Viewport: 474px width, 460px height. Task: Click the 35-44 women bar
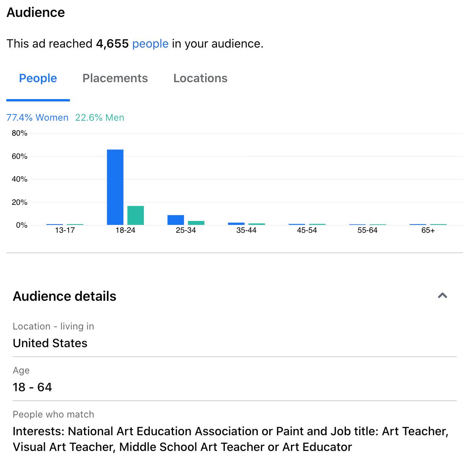(x=236, y=224)
